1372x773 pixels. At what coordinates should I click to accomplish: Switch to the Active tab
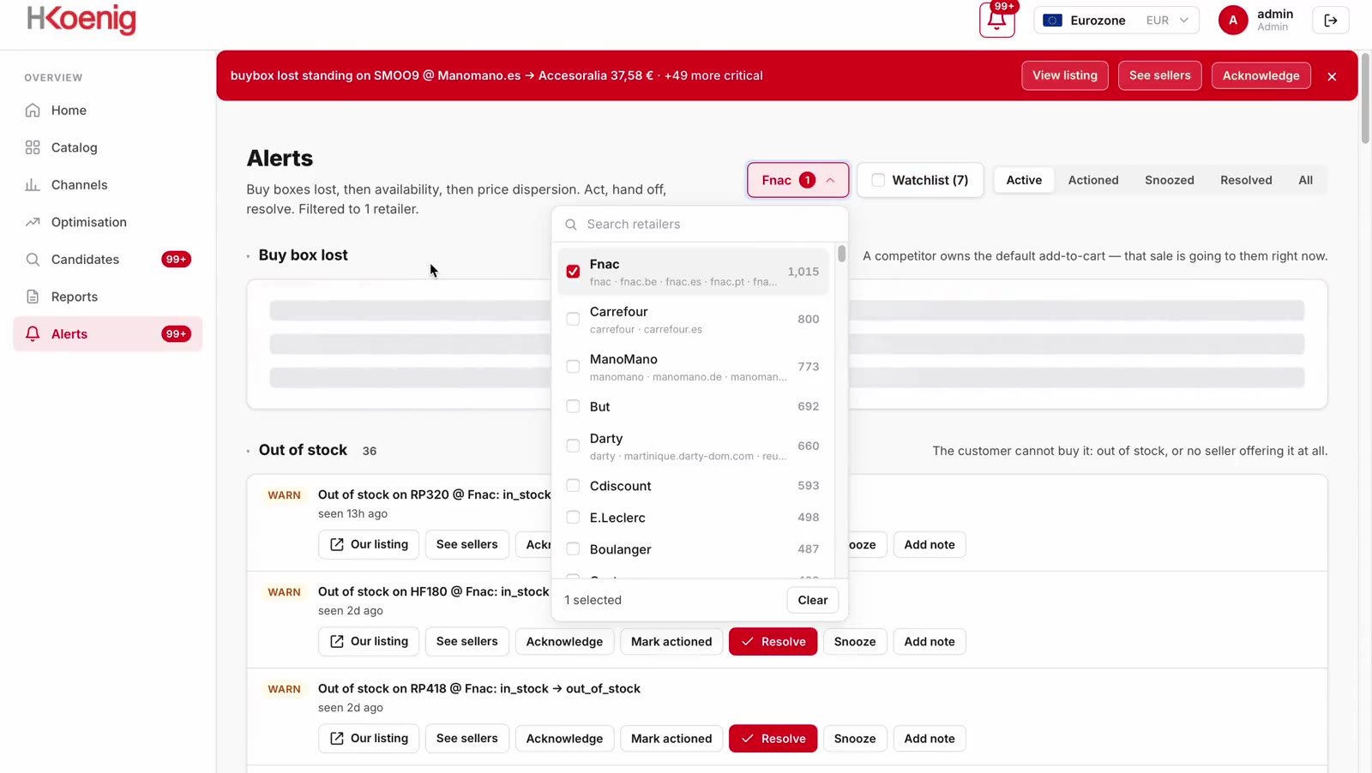1024,181
